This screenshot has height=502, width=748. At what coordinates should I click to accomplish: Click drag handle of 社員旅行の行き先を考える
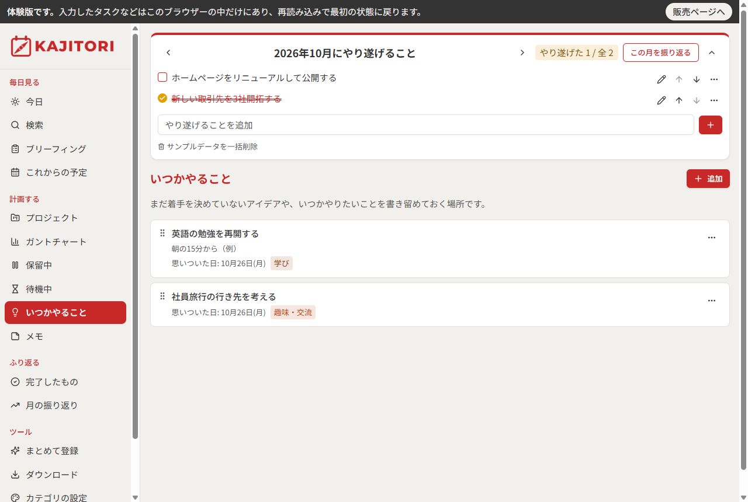[x=162, y=297]
